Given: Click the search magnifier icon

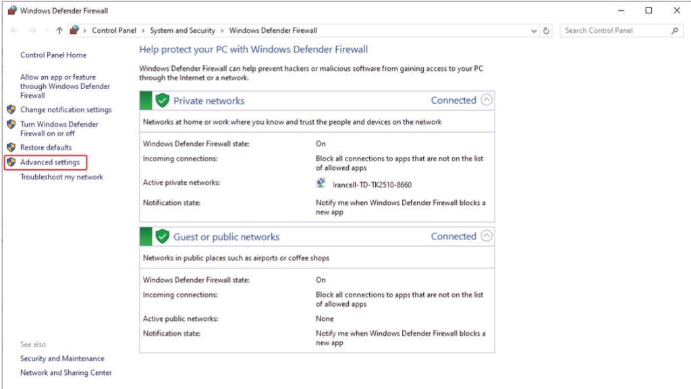Looking at the screenshot, I should pos(674,30).
